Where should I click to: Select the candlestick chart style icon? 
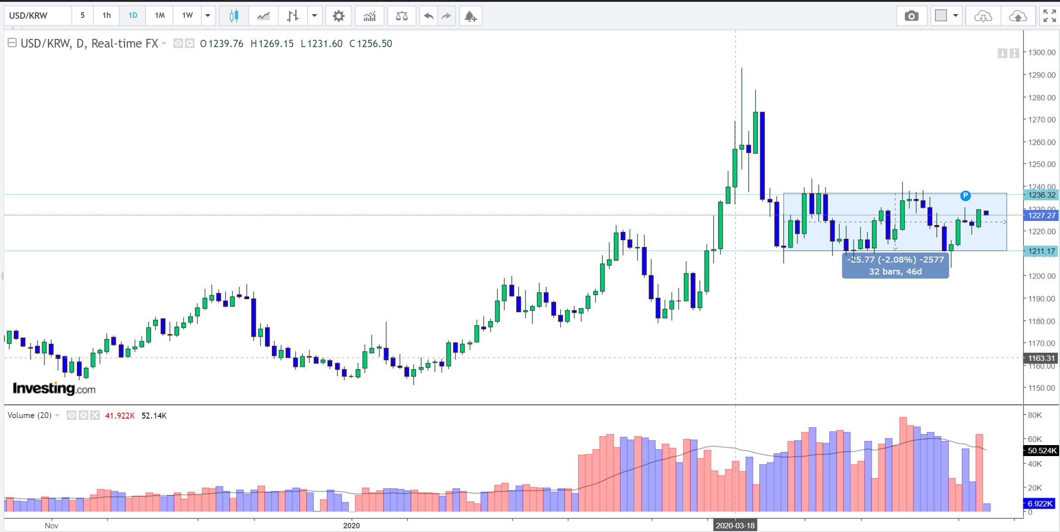[234, 16]
